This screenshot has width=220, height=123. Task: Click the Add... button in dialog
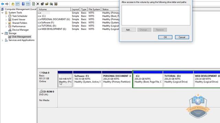pos(129,30)
